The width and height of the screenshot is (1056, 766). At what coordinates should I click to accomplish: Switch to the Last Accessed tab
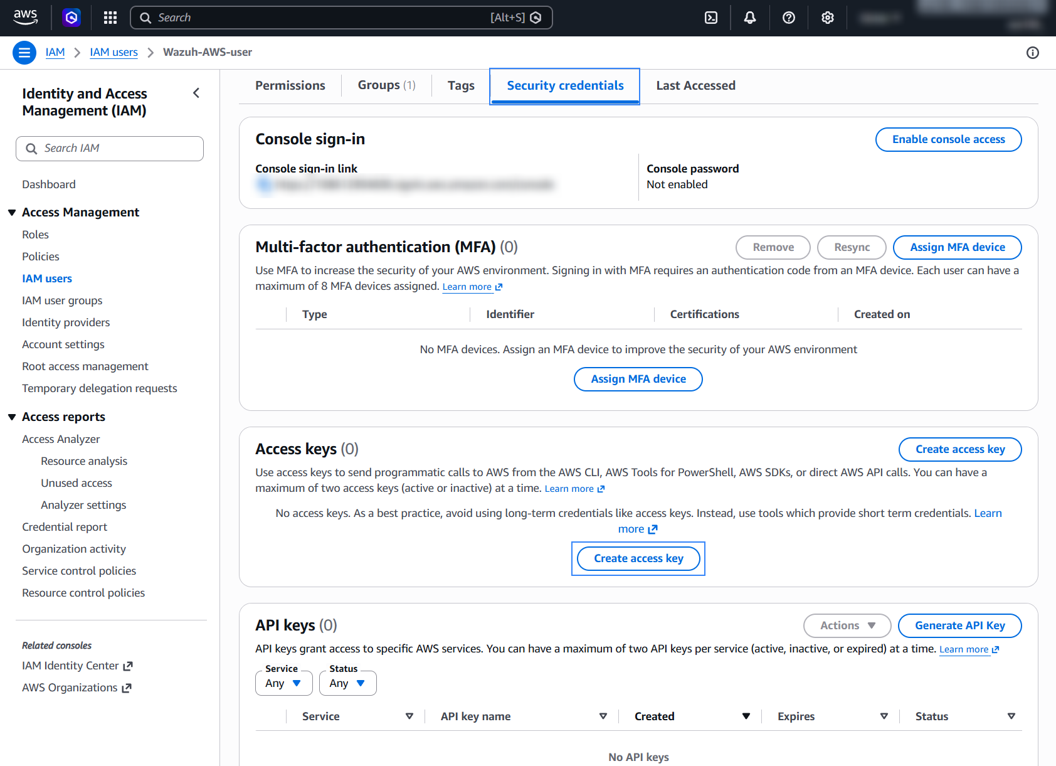(695, 85)
